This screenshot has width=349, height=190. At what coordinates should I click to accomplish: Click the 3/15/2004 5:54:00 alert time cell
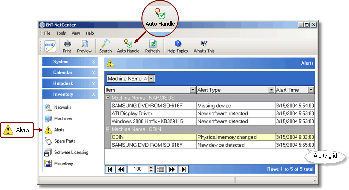coord(295,106)
